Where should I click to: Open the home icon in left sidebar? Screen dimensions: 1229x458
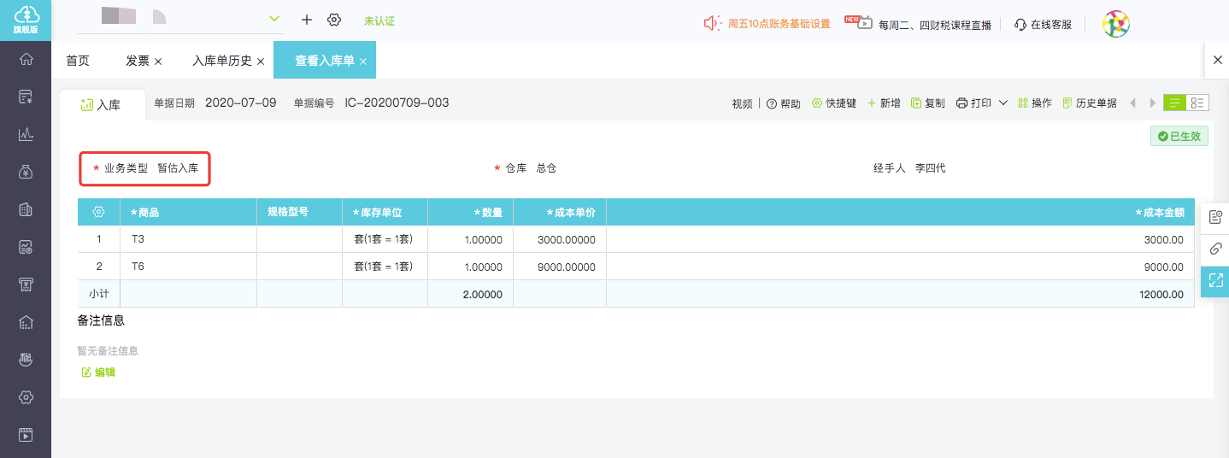click(26, 59)
